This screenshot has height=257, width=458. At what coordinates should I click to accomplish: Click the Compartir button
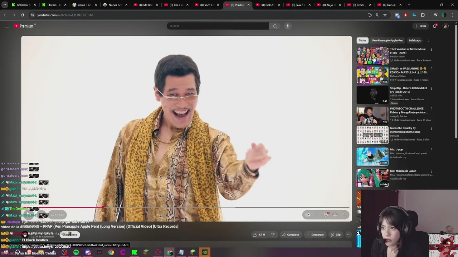click(290, 235)
